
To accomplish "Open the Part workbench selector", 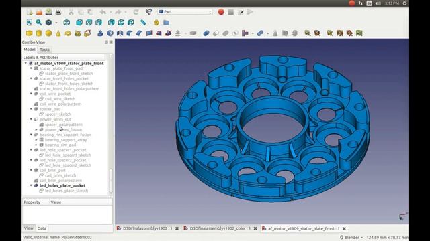I will pos(185,12).
